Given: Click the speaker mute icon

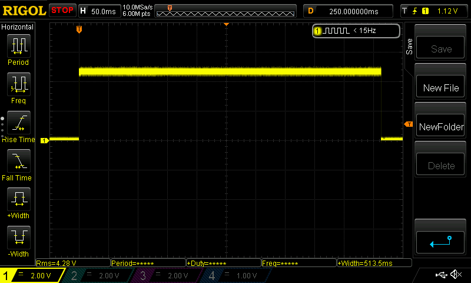Looking at the screenshot, I should (x=456, y=275).
